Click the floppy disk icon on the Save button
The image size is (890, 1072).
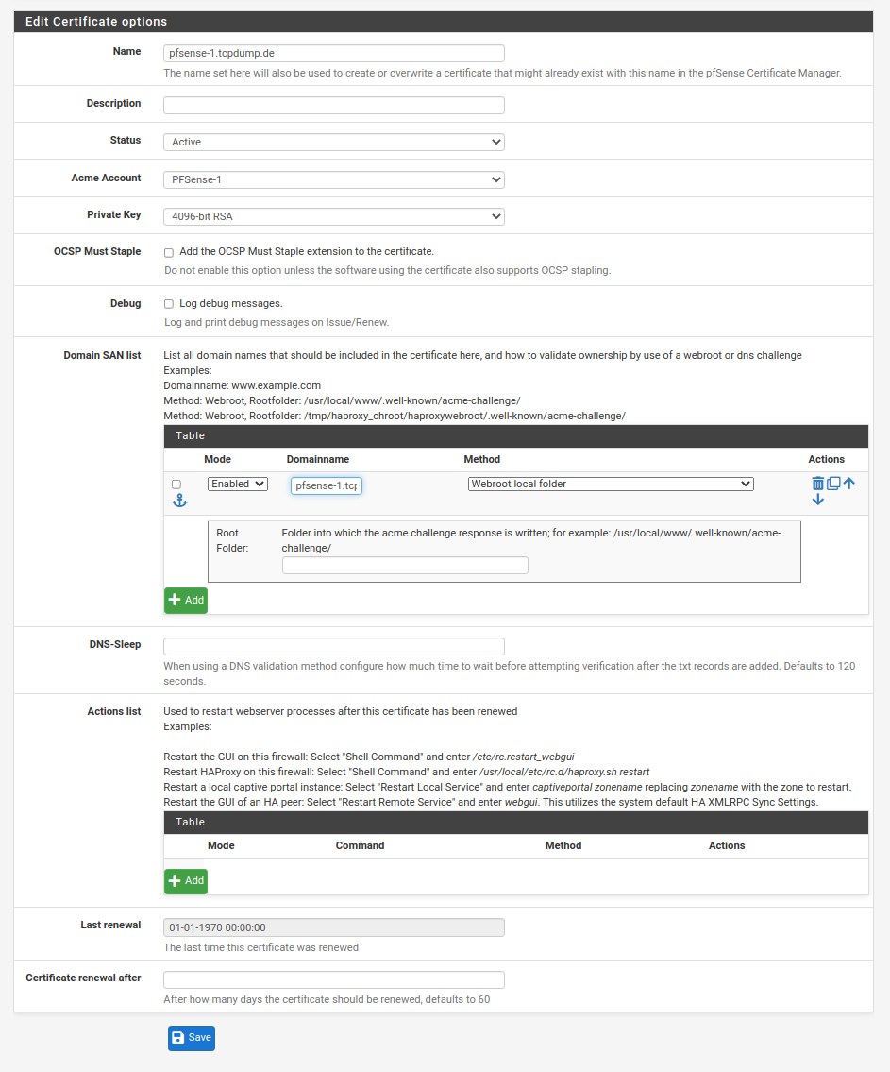point(177,1037)
